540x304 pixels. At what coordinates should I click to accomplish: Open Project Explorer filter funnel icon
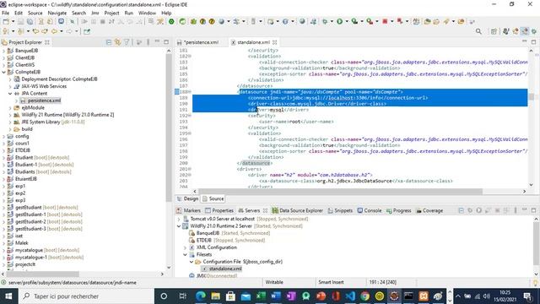(x=127, y=42)
